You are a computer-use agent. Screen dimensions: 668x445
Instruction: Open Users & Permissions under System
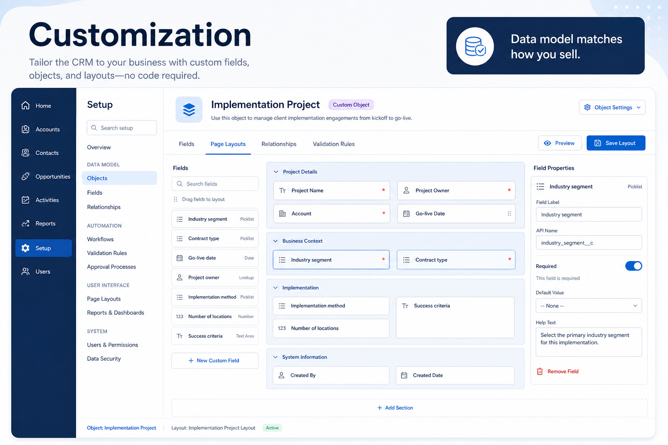tap(112, 345)
